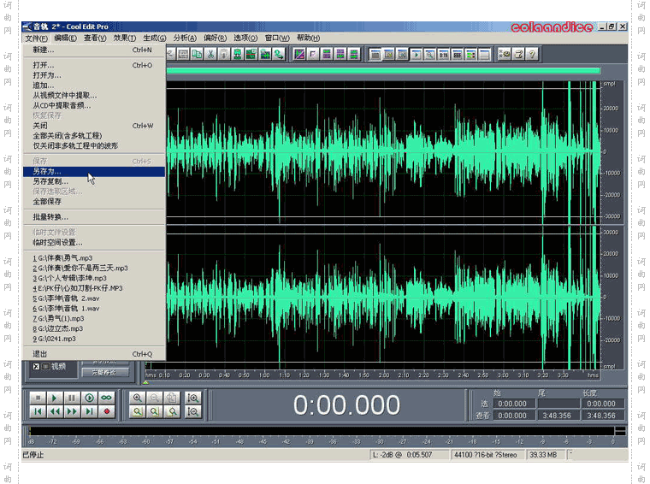
Task: Choose 打开... menu entry
Action: click(x=94, y=66)
